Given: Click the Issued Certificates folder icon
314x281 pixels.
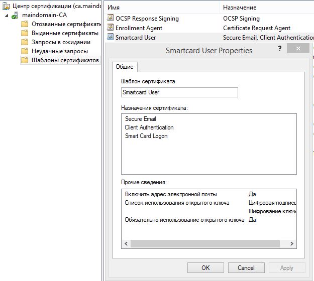Looking at the screenshot, I should [25, 33].
